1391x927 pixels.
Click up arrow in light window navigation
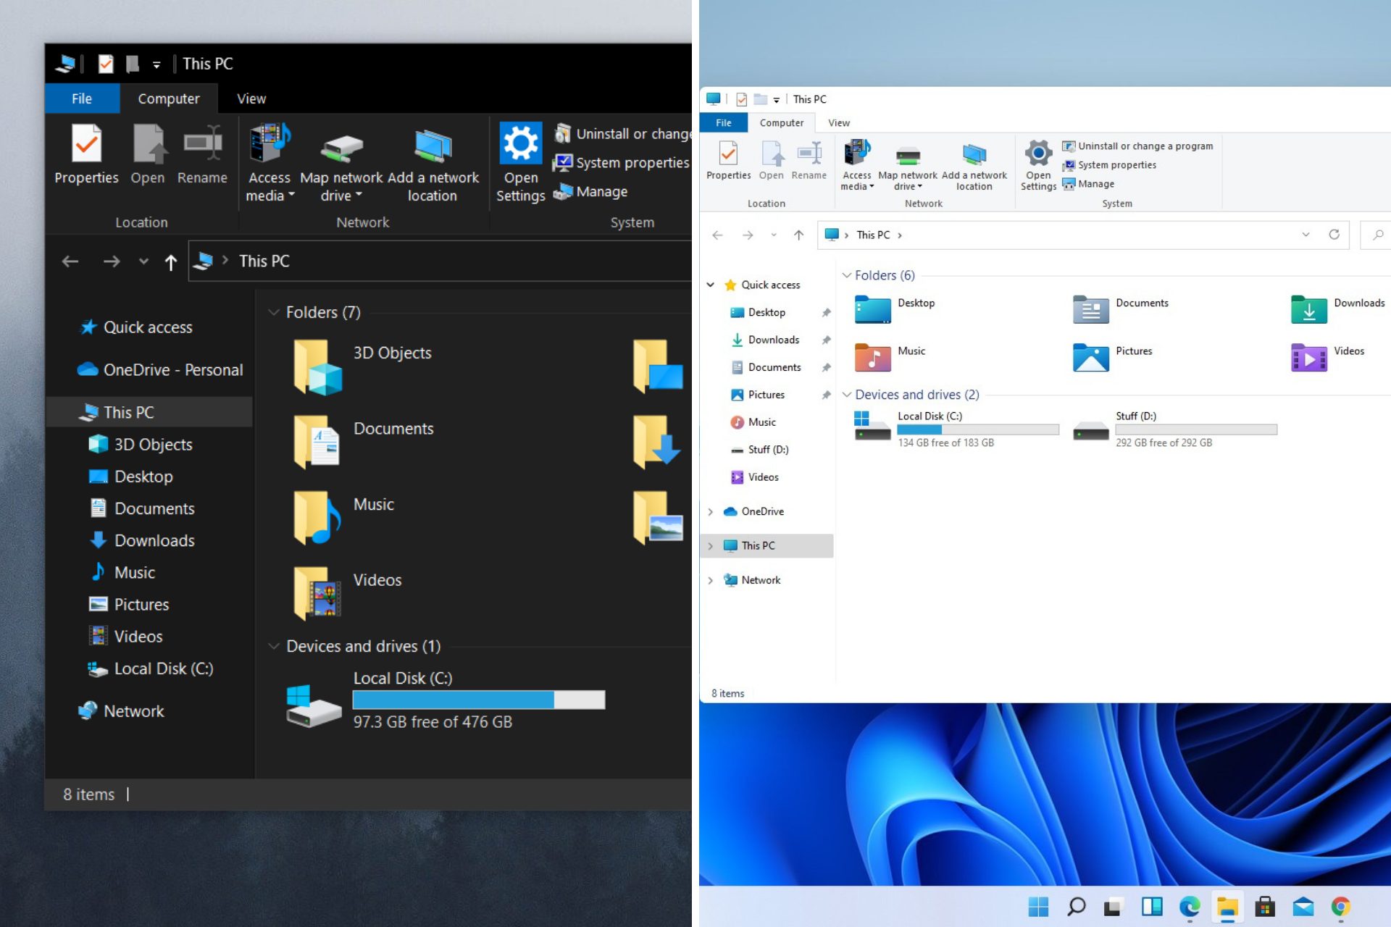tap(798, 235)
